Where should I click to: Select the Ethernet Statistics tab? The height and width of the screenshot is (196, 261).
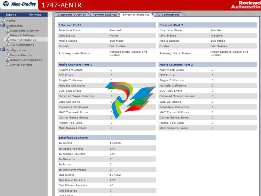[136, 15]
